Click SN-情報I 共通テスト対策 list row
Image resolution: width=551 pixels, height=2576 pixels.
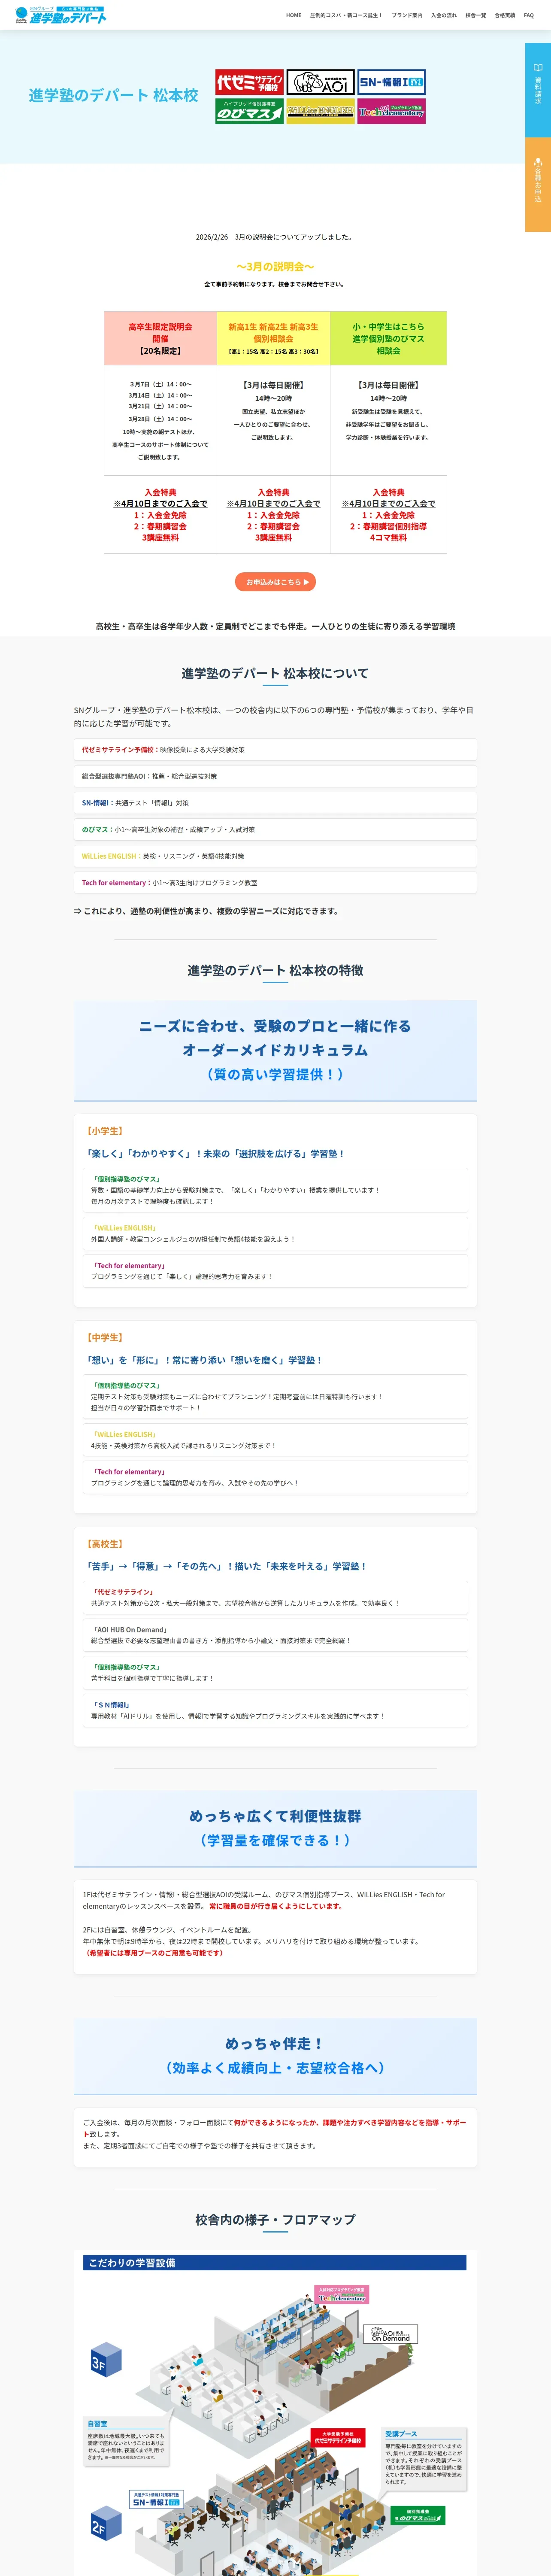coord(275,803)
